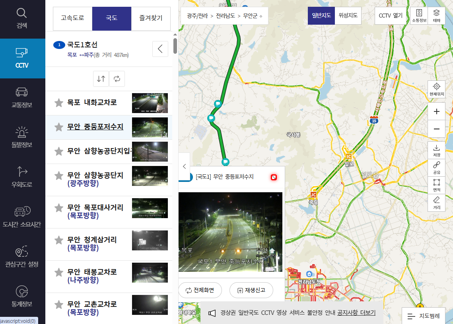
Task: View the 목포 내화교차로 thumbnail
Action: (150, 103)
